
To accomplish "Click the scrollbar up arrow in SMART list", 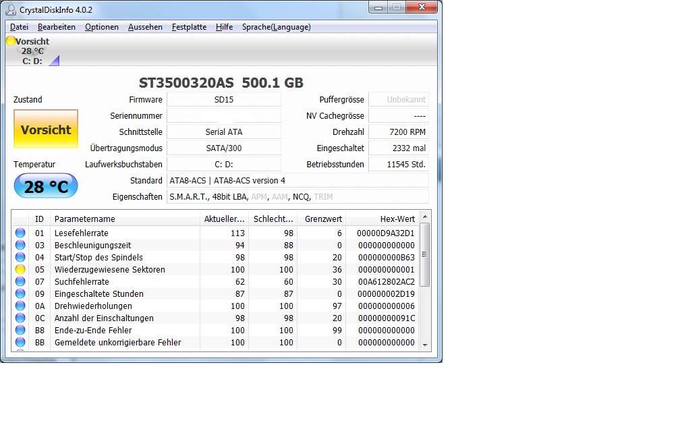I will tap(425, 217).
